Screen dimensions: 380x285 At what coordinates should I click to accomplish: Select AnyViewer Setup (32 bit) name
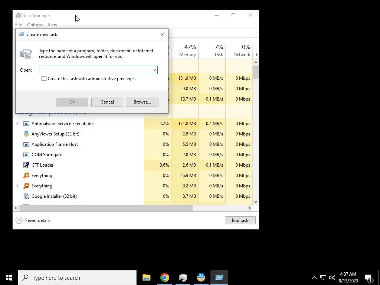55,134
